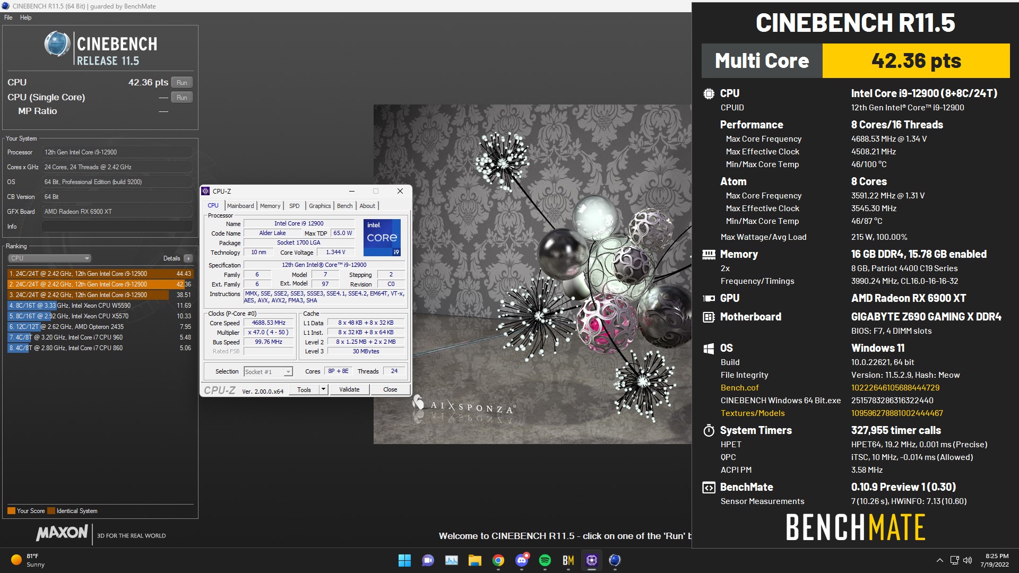This screenshot has width=1019, height=573.
Task: Click CPU-Z Close button
Action: click(x=390, y=389)
